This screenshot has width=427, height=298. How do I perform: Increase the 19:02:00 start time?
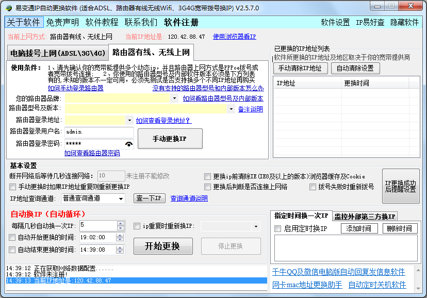point(120,235)
